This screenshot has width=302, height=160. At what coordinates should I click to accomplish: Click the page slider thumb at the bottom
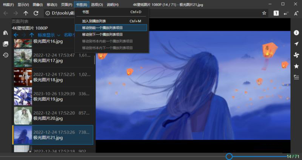click(229, 156)
